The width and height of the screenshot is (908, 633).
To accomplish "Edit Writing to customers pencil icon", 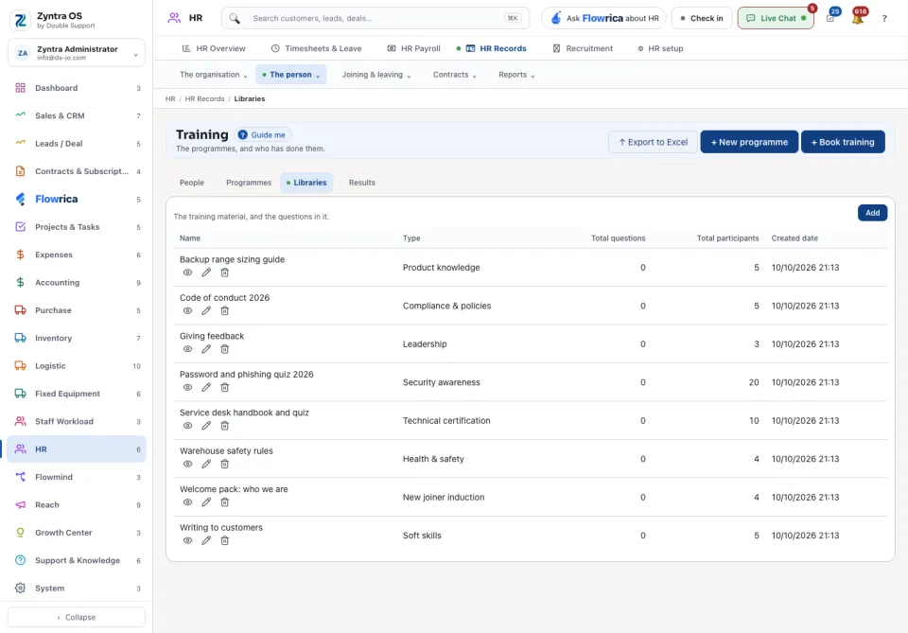I will click(206, 540).
